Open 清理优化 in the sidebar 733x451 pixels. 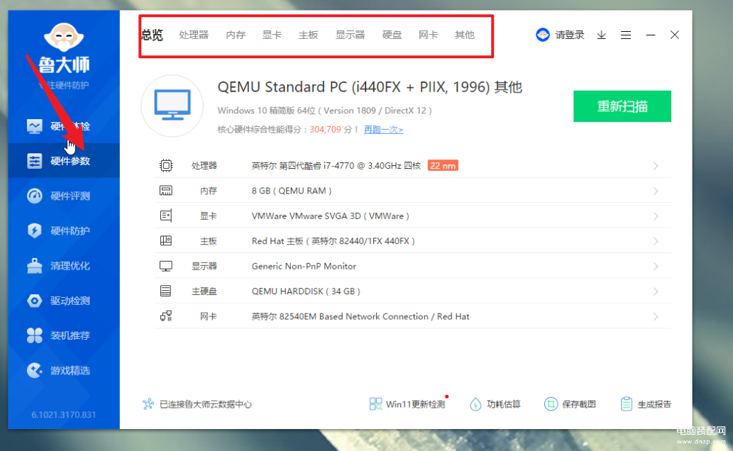click(x=64, y=265)
